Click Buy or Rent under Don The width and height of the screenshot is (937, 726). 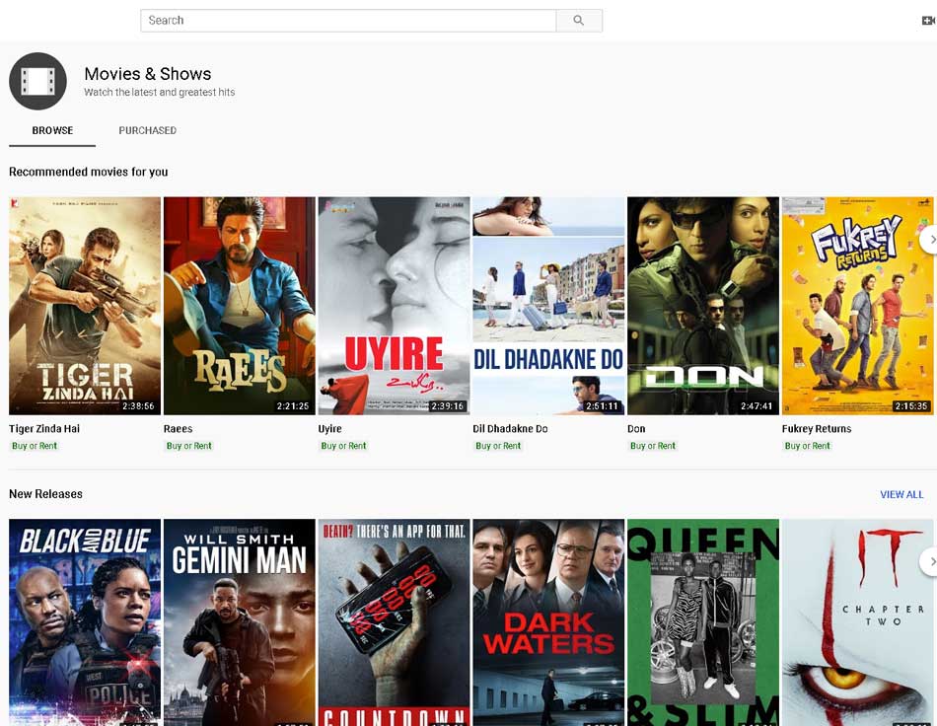[x=653, y=446]
